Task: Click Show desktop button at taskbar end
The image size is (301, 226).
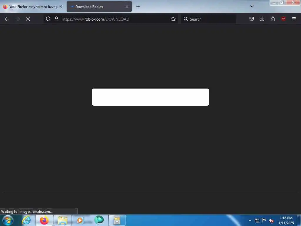Action: [x=299, y=220]
